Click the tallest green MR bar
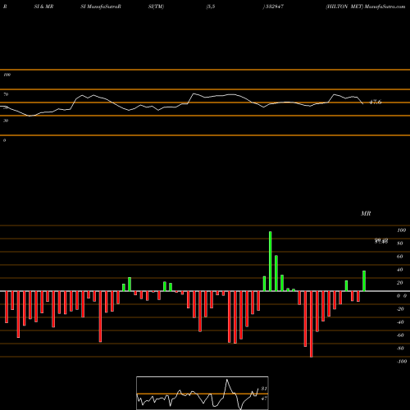The image size is (410, 410). click(x=271, y=262)
